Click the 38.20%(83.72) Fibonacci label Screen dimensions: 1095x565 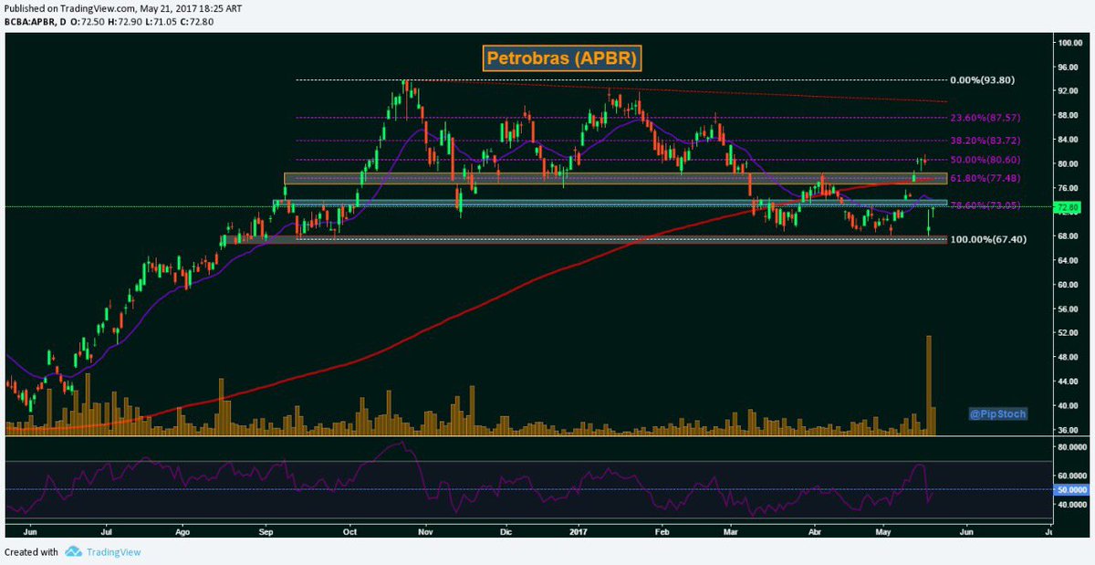(985, 141)
